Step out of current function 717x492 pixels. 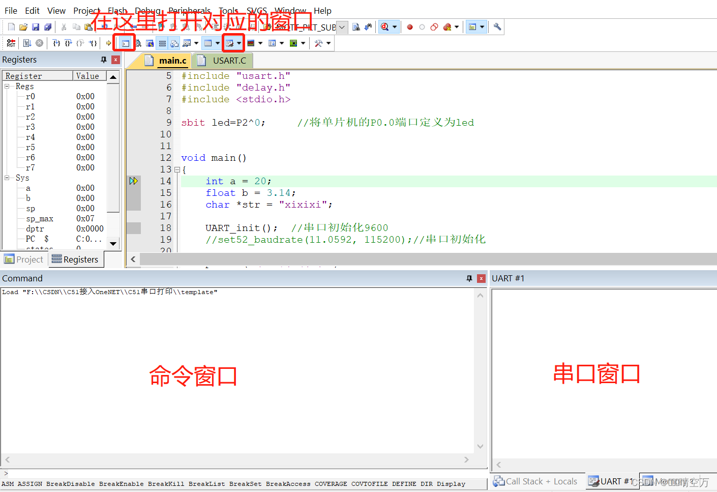[x=80, y=43]
